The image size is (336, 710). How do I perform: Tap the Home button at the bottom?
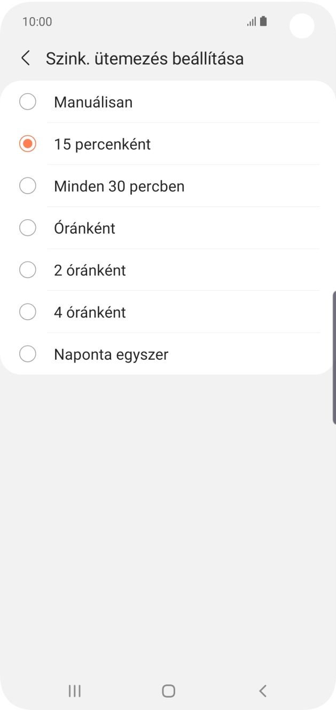tap(168, 691)
